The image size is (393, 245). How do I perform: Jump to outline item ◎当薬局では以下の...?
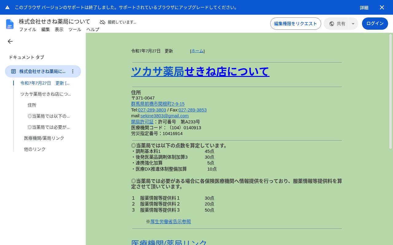click(x=49, y=116)
